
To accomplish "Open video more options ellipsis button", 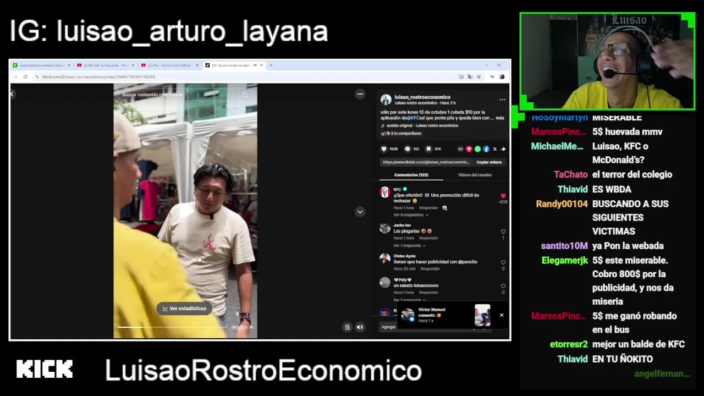I will 360,94.
